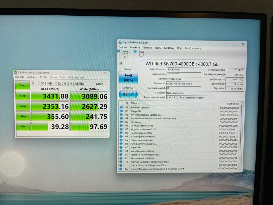Click the previous disk arrow in CrystalDiskInfo
Screen dimensions: 273x205
[x=121, y=63]
